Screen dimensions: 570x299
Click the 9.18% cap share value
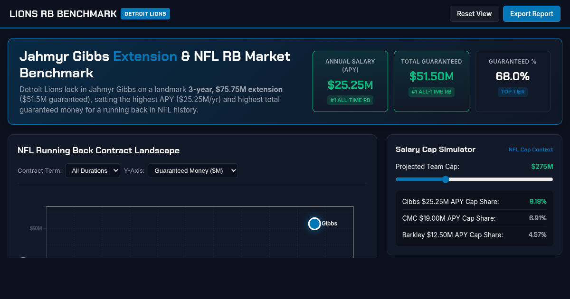coord(538,202)
